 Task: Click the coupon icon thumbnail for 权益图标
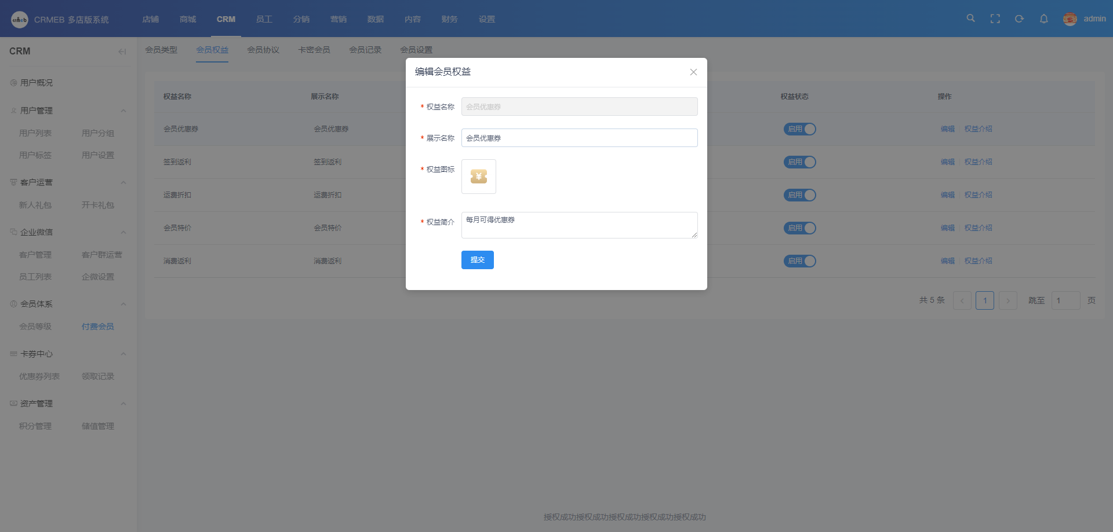pos(478,177)
